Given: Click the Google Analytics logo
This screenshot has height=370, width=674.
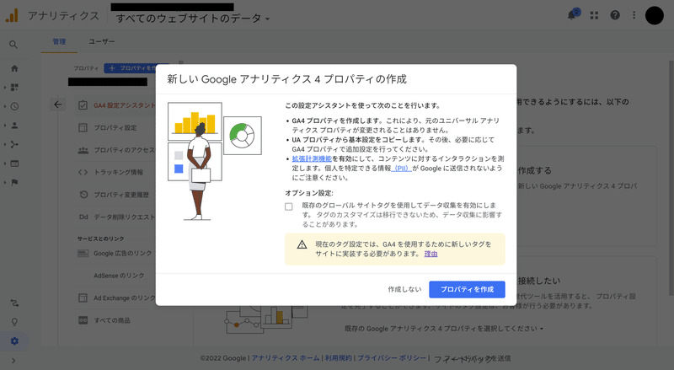Looking at the screenshot, I should pyautogui.click(x=12, y=16).
